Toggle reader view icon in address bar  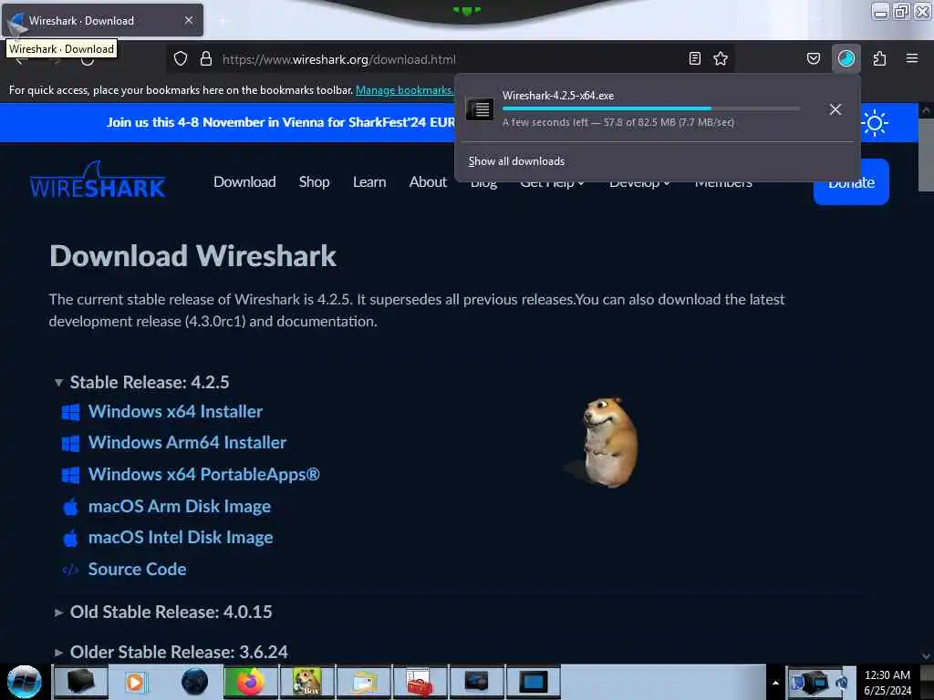tap(694, 58)
